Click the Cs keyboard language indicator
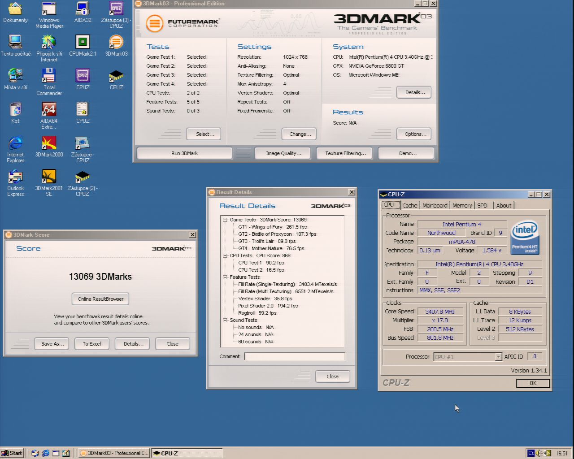Image resolution: width=574 pixels, height=459 pixels. (531, 453)
